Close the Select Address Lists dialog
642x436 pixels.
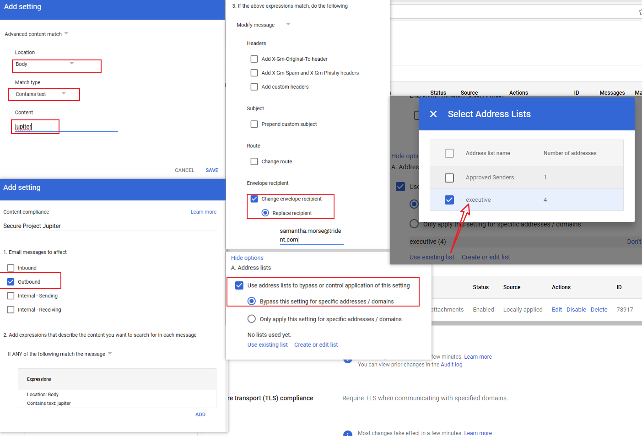pos(433,114)
